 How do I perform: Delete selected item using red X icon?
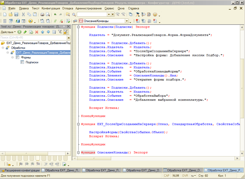click(x=37, y=32)
